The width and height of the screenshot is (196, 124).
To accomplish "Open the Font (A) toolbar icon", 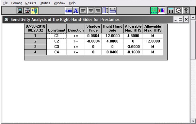I will click(x=76, y=11).
